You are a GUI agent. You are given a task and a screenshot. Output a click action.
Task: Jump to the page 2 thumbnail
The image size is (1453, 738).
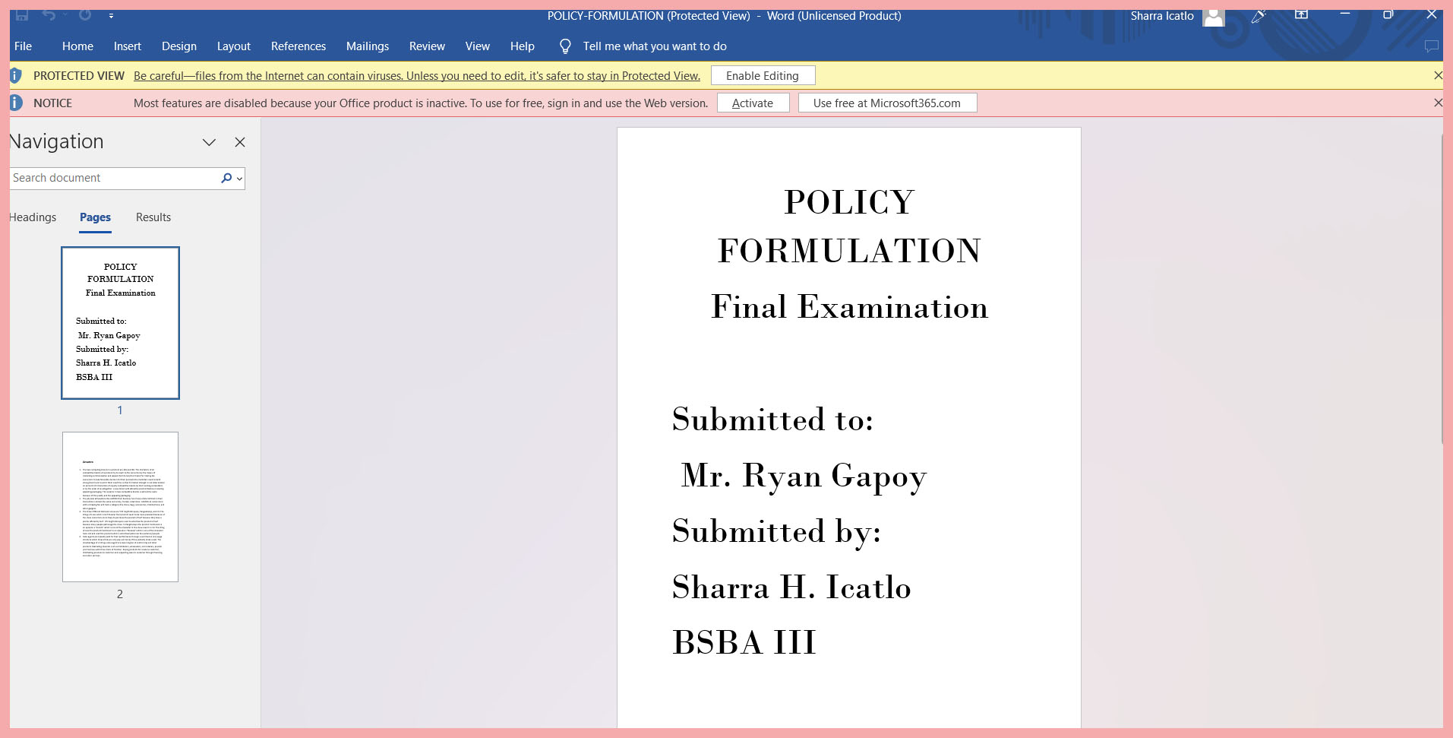(x=121, y=507)
